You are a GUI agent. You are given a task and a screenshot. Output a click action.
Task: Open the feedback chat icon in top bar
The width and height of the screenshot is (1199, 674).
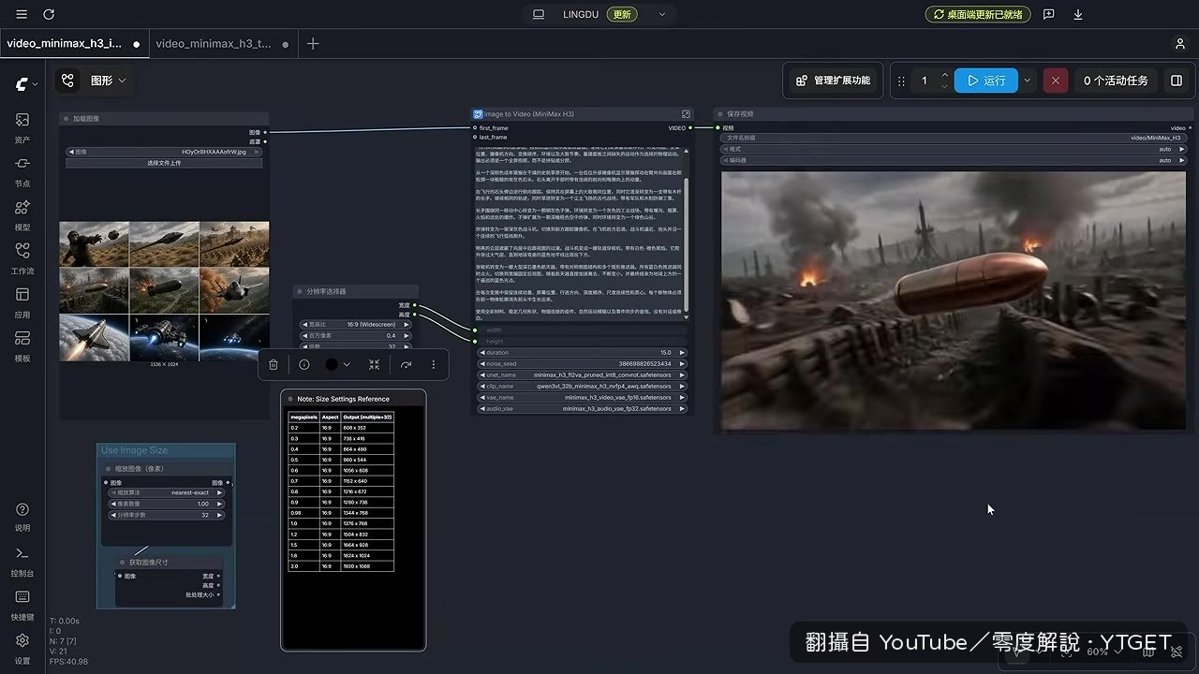click(1048, 14)
